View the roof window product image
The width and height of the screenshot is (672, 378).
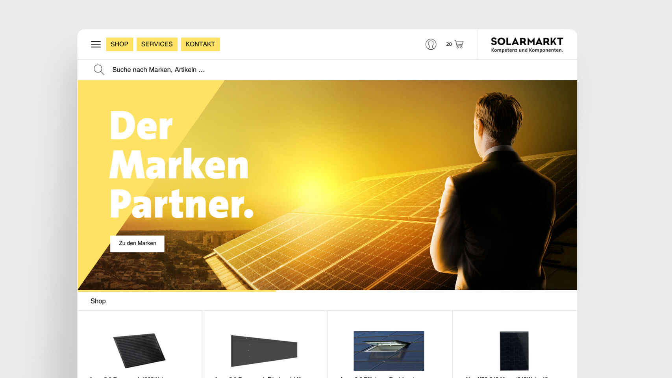pyautogui.click(x=389, y=351)
